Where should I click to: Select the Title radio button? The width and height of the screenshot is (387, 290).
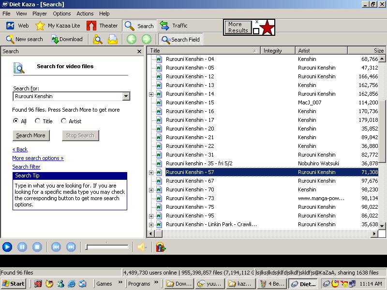tap(38, 121)
